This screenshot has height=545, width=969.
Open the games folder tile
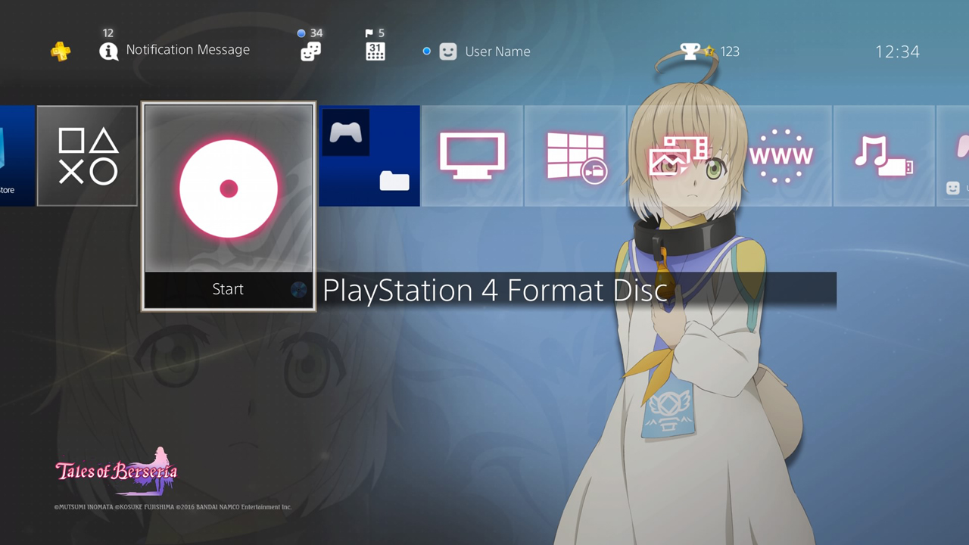pos(369,156)
